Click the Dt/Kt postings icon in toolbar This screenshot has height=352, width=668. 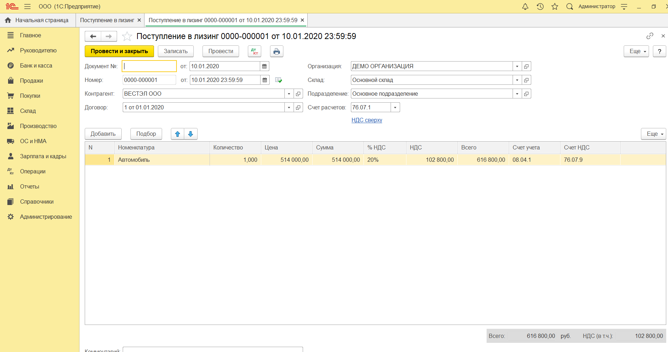(x=254, y=51)
